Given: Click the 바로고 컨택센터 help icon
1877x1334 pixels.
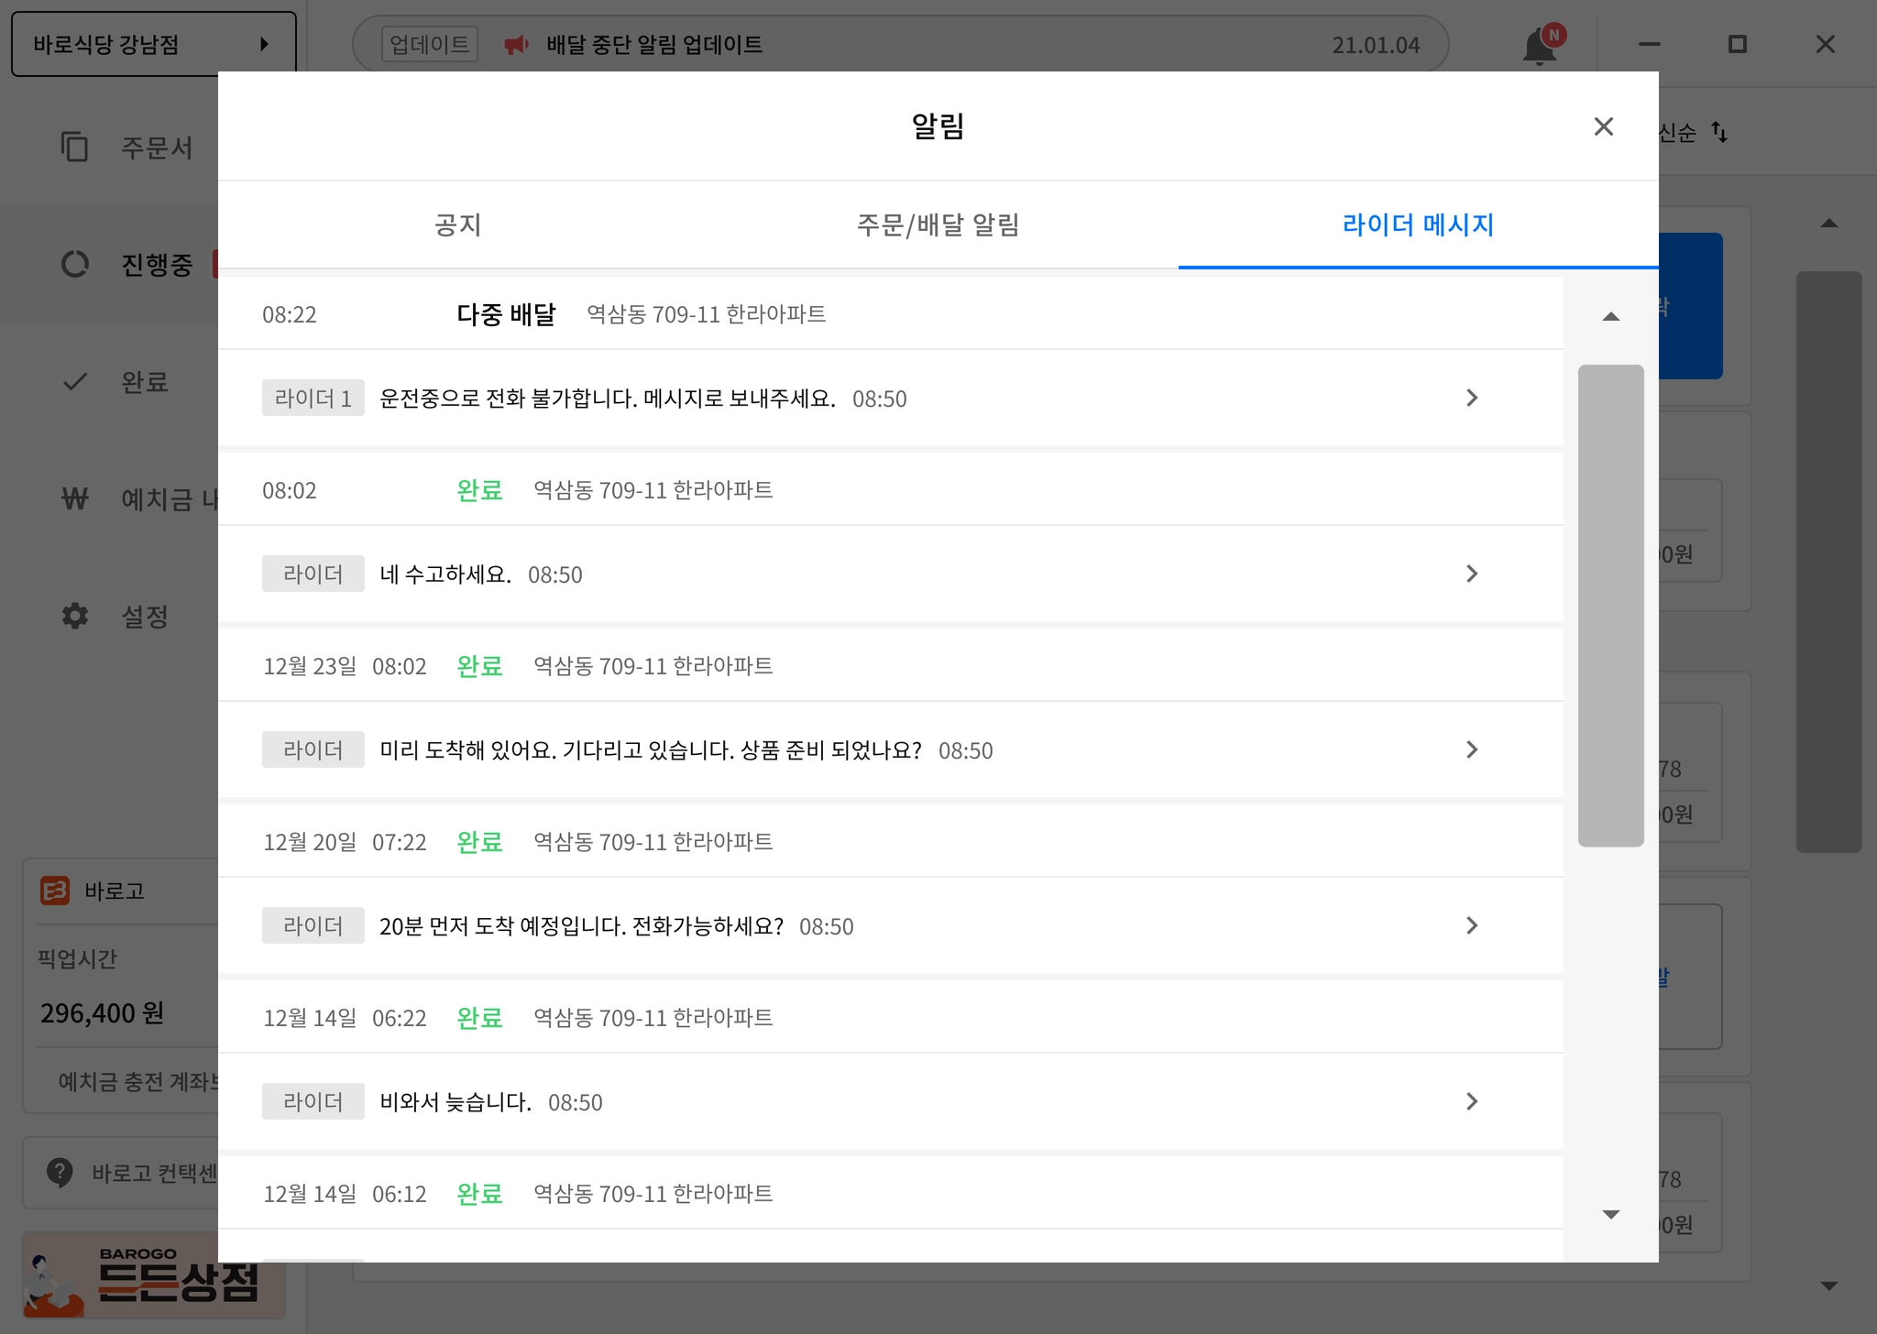Looking at the screenshot, I should pyautogui.click(x=60, y=1172).
